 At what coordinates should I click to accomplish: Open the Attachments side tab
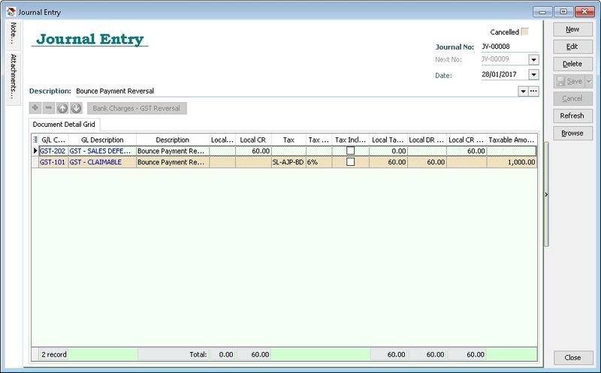(x=14, y=78)
